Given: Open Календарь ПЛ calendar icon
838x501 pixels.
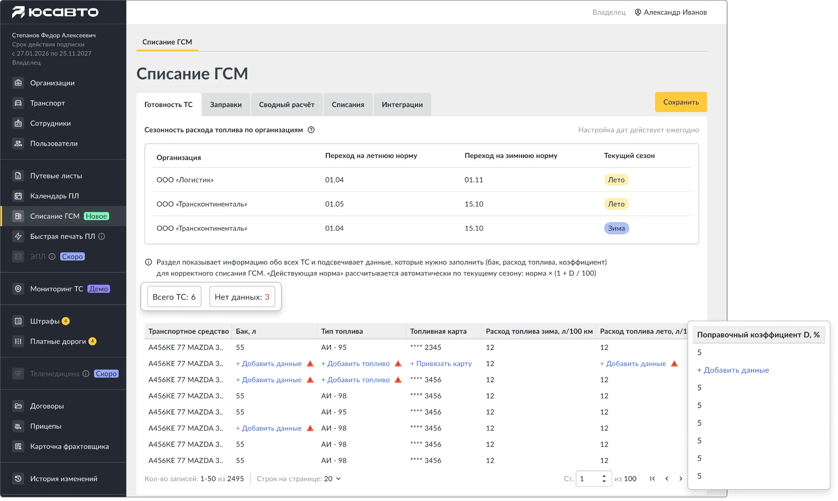Looking at the screenshot, I should pos(18,196).
